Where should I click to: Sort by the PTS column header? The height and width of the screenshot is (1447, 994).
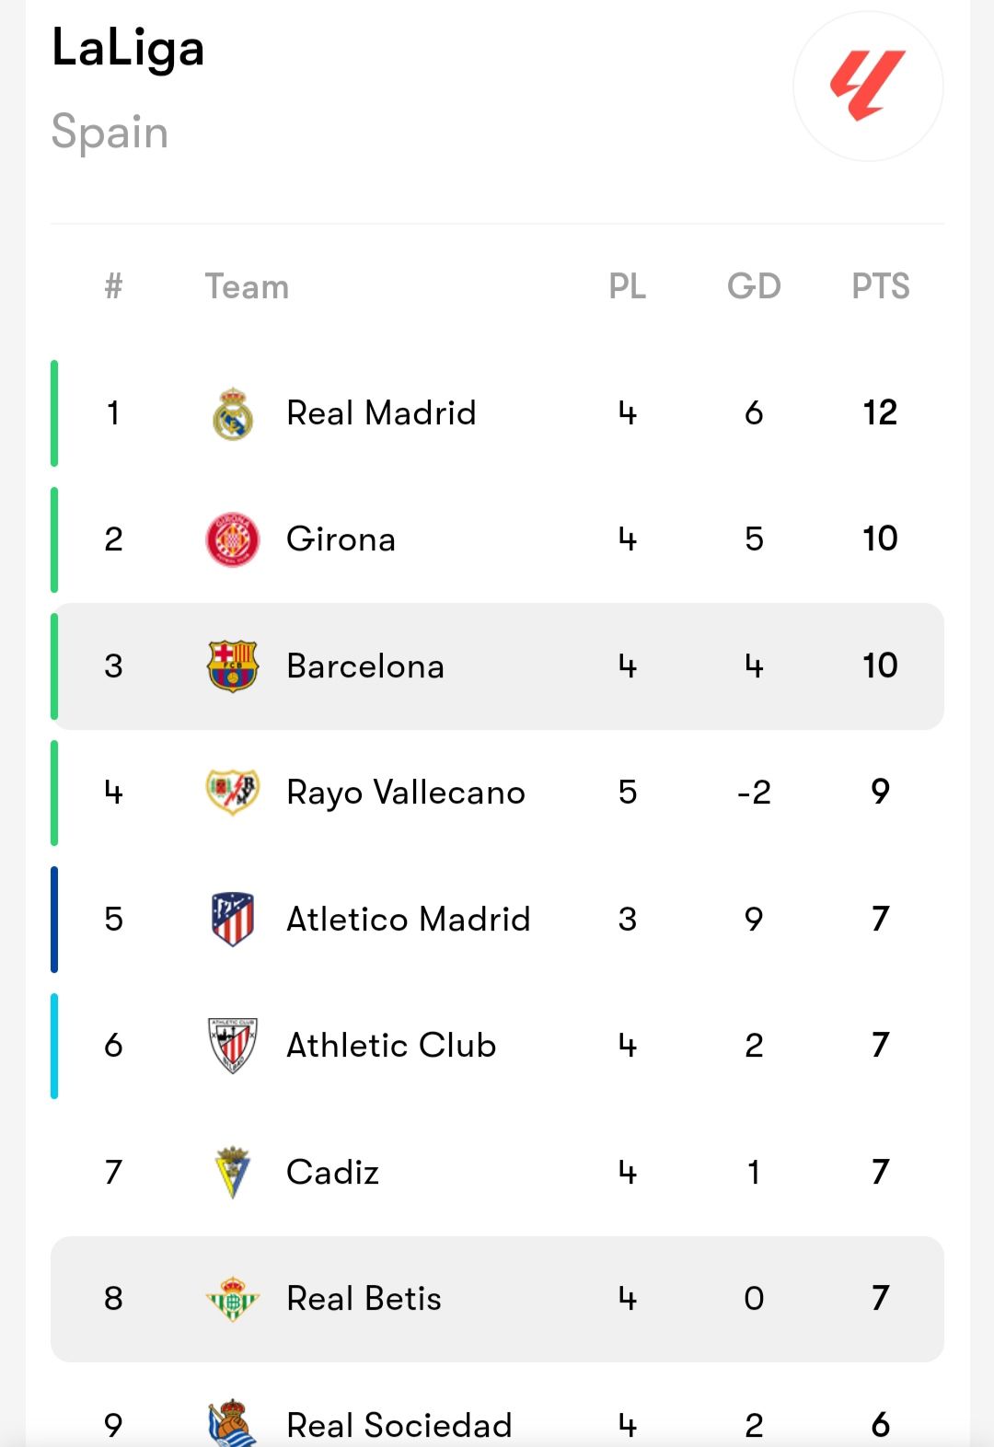(x=881, y=286)
